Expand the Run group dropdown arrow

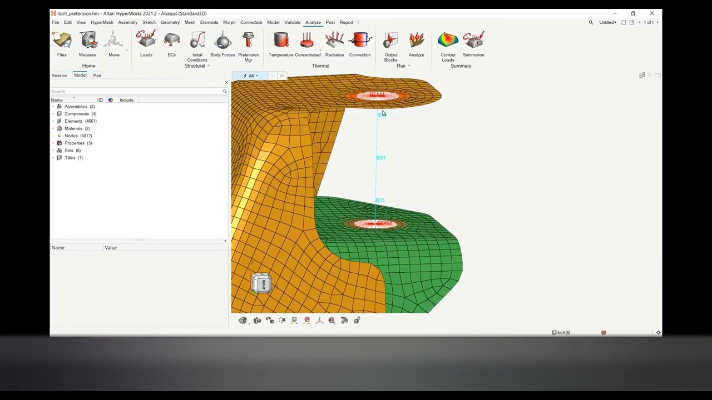point(409,66)
